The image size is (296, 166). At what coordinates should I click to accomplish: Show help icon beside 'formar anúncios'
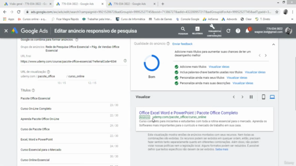[77, 40]
